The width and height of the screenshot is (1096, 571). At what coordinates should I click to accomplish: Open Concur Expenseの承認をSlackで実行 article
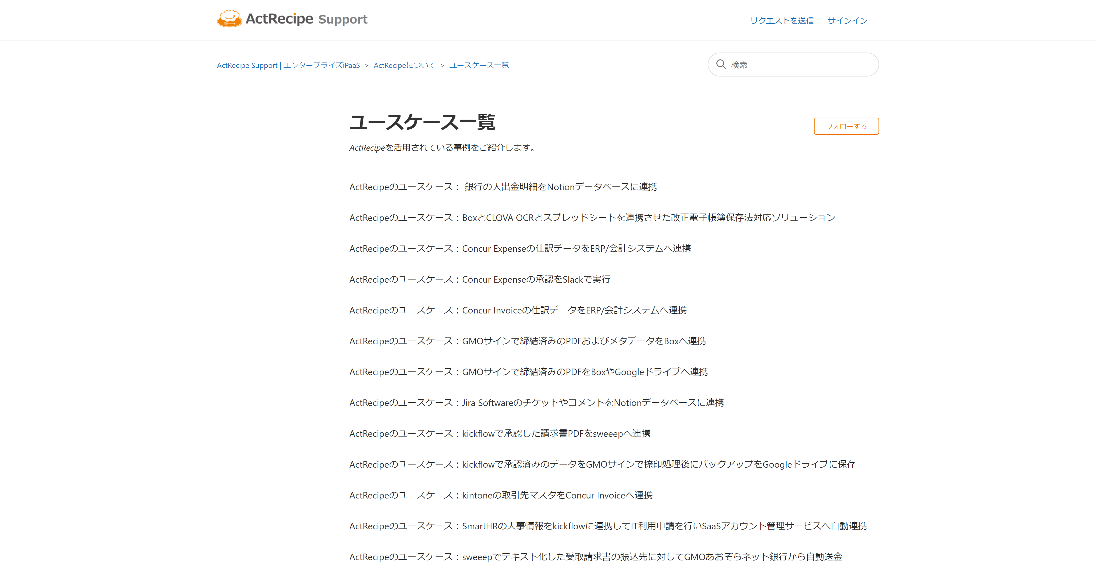tap(480, 280)
